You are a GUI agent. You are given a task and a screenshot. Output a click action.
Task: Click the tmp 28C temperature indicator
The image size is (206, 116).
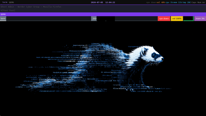pyautogui.click(x=187, y=2)
